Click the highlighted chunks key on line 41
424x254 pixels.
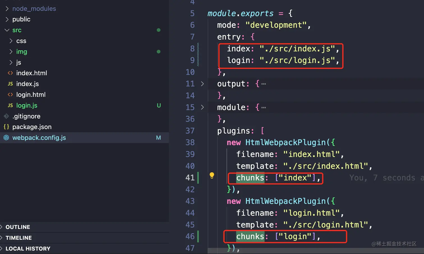pos(250,178)
